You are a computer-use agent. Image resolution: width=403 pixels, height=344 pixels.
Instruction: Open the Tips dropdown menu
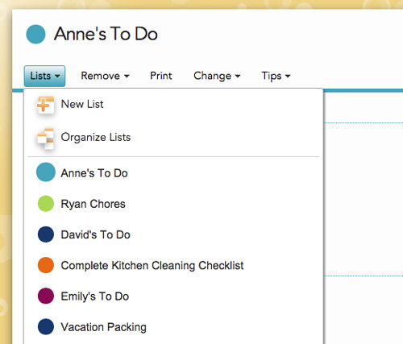[x=276, y=76]
